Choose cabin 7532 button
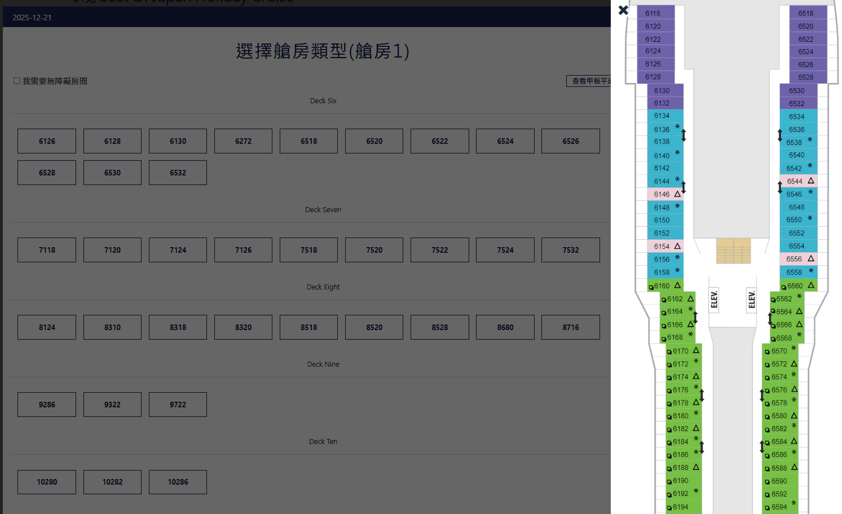 point(570,250)
